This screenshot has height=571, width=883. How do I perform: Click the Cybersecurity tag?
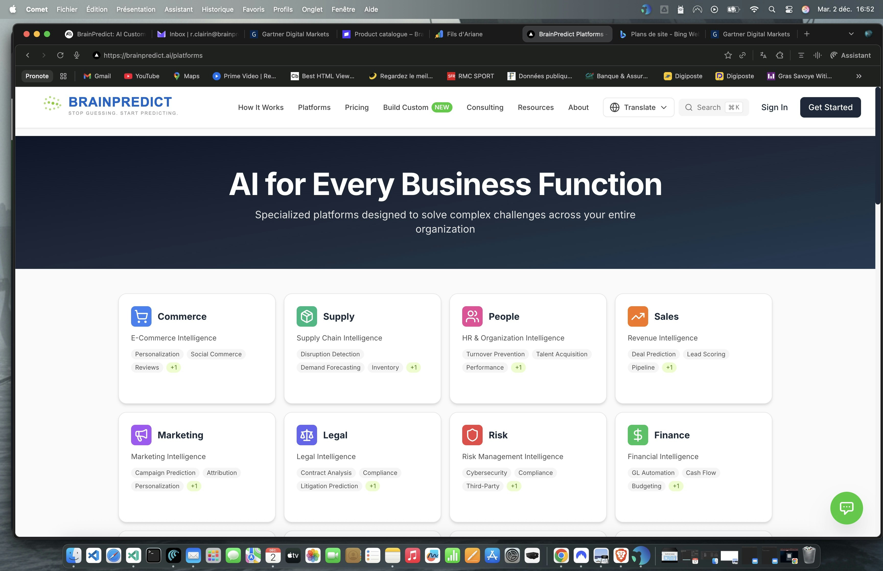(486, 473)
